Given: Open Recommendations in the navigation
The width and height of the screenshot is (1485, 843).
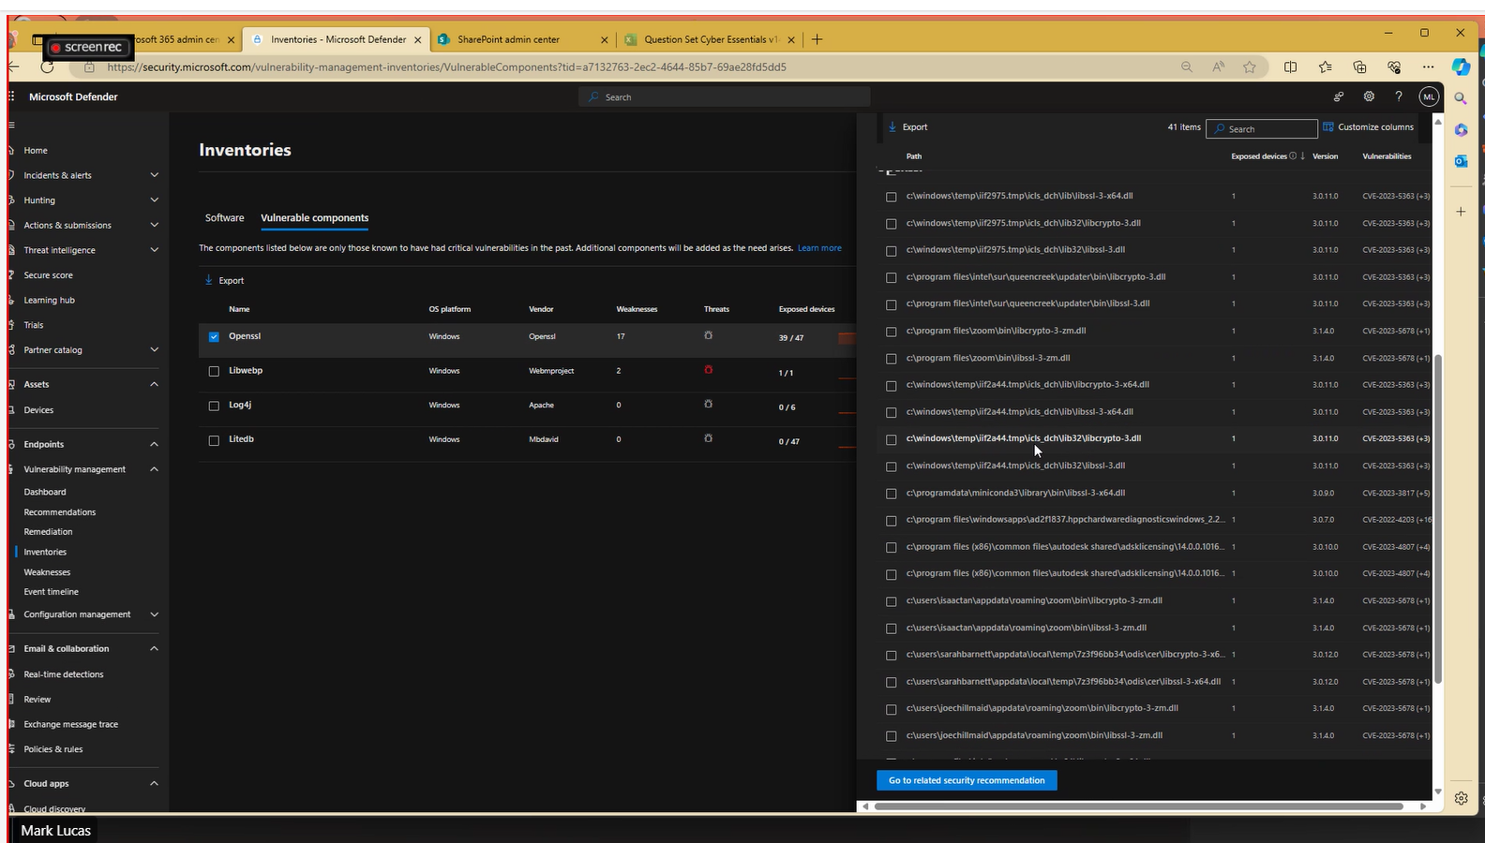Looking at the screenshot, I should [x=60, y=512].
